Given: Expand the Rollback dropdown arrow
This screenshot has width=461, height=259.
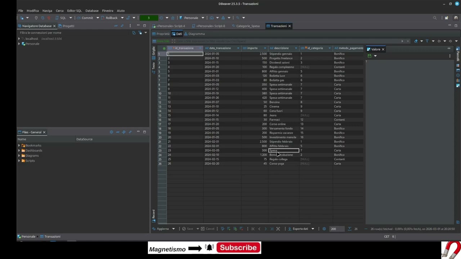Looking at the screenshot, I should point(122,18).
